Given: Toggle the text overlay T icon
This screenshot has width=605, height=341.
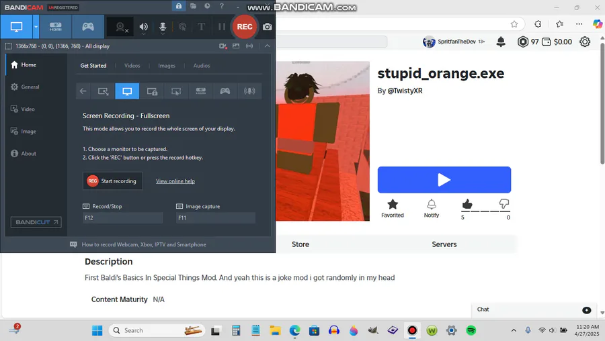Looking at the screenshot, I should (x=202, y=27).
